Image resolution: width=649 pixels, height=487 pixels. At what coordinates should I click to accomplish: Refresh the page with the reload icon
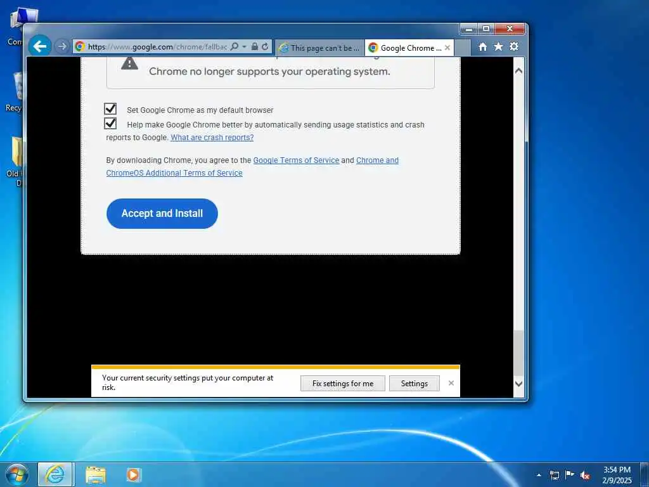(265, 46)
